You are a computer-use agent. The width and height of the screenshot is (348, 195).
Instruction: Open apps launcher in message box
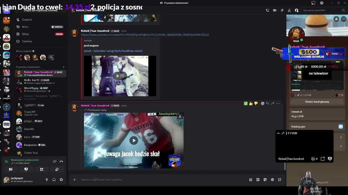(x=279, y=180)
